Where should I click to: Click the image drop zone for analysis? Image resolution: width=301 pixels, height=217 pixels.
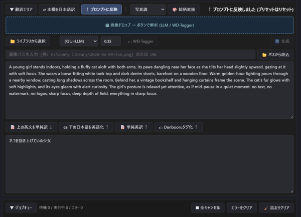[149, 25]
